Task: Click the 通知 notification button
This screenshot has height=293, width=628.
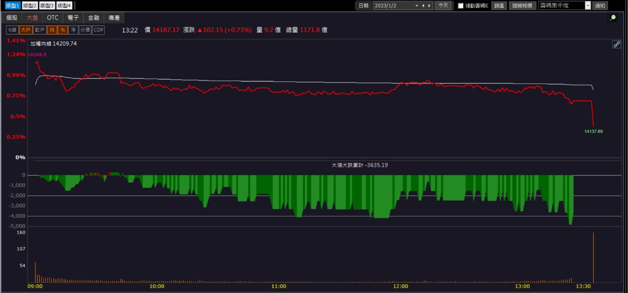Action: pos(600,5)
